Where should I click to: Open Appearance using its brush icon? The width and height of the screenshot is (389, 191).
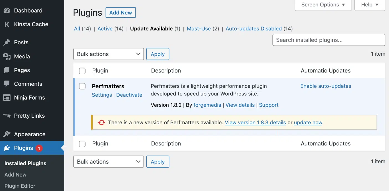pos(7,134)
